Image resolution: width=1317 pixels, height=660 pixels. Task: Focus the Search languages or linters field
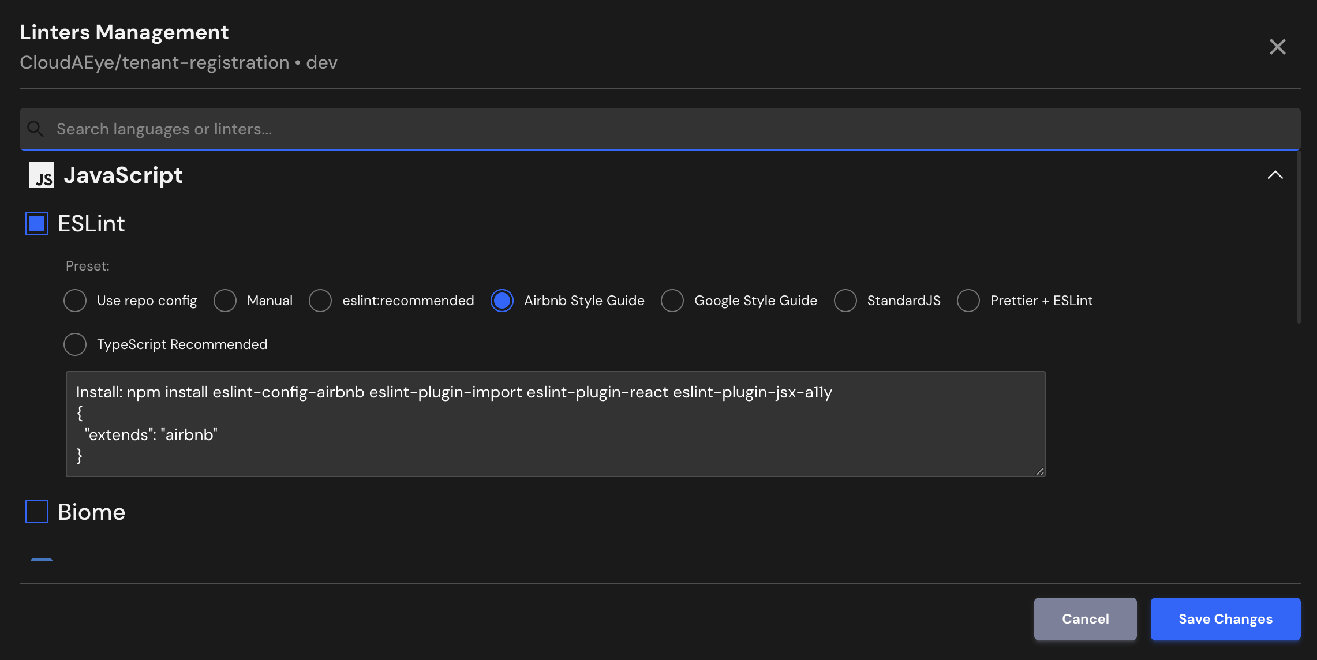635,129
